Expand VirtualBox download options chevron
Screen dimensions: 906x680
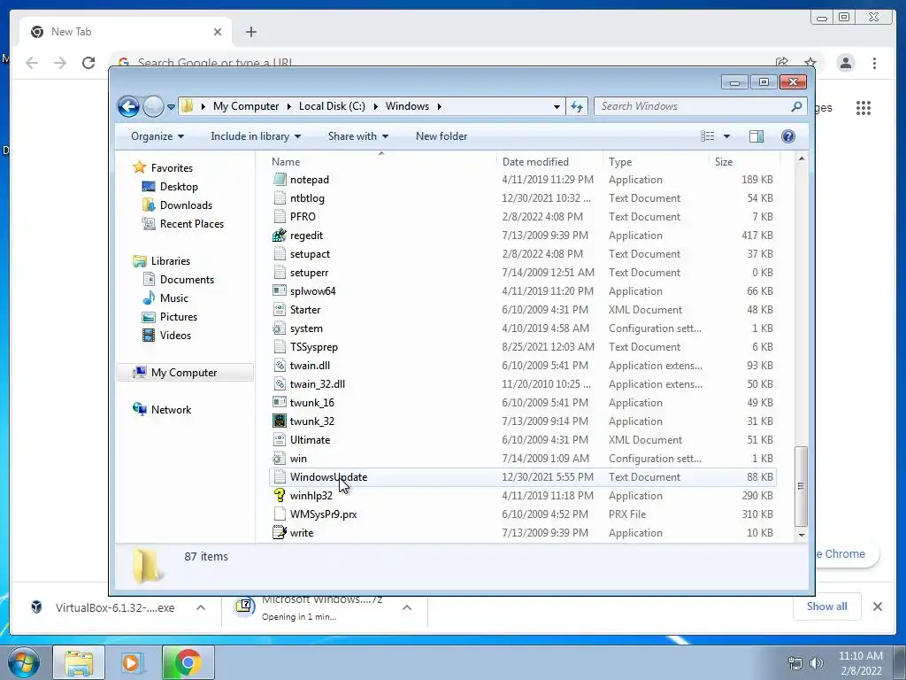[x=201, y=607]
